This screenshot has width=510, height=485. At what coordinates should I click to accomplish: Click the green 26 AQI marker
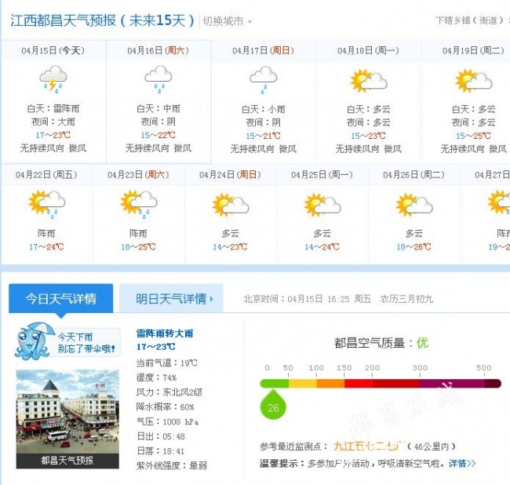273,405
